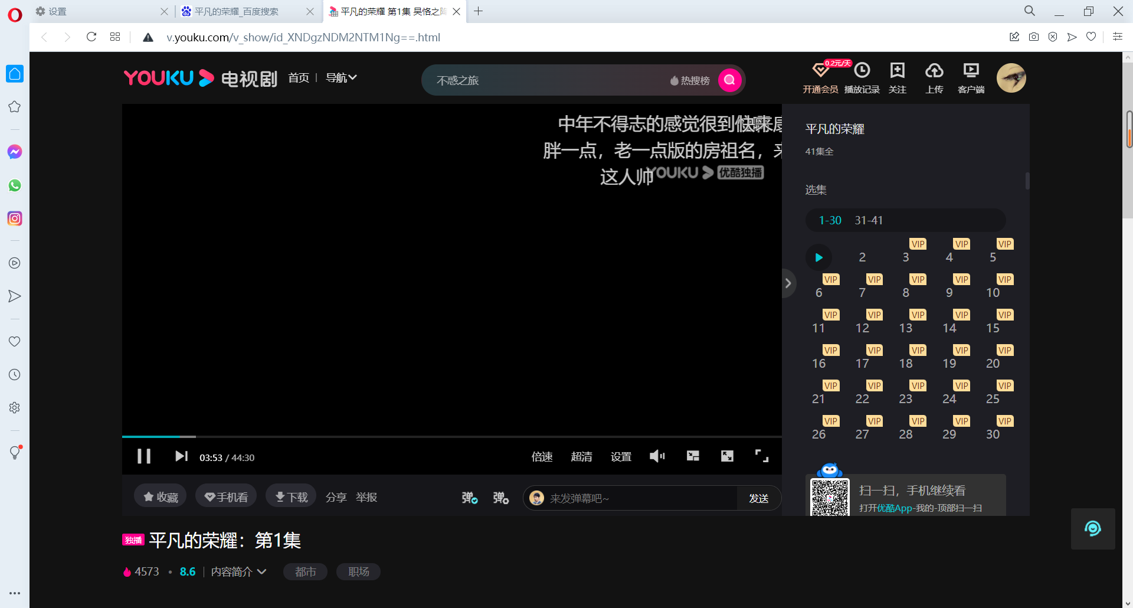The image size is (1133, 608).
Task: Switch to 平凡的荣耀_百度搜索 tab
Action: (x=248, y=11)
